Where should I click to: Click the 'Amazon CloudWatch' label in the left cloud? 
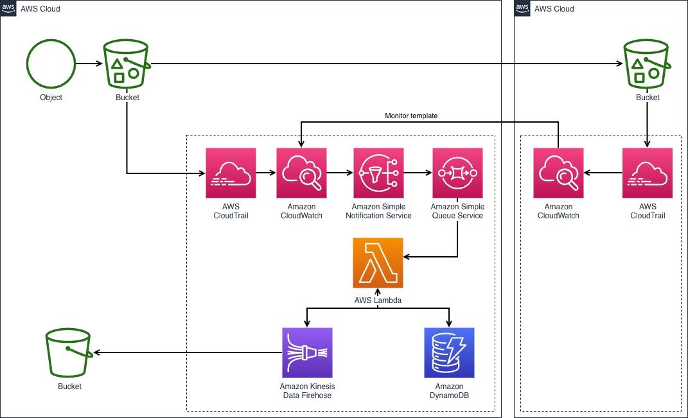pyautogui.click(x=301, y=211)
